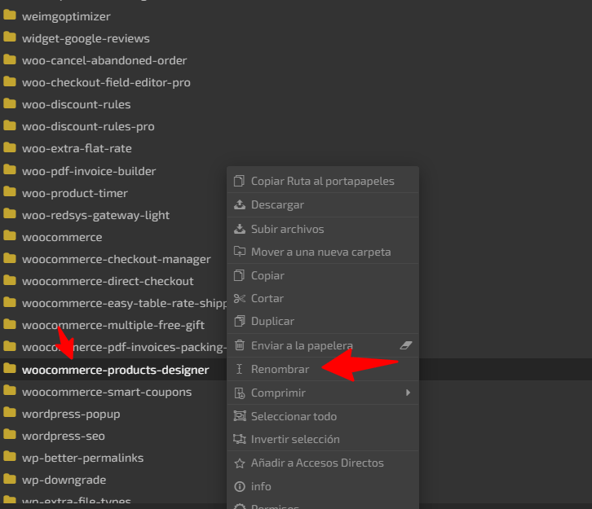
Task: Click the folder icon of woocommerce
Action: click(10, 235)
